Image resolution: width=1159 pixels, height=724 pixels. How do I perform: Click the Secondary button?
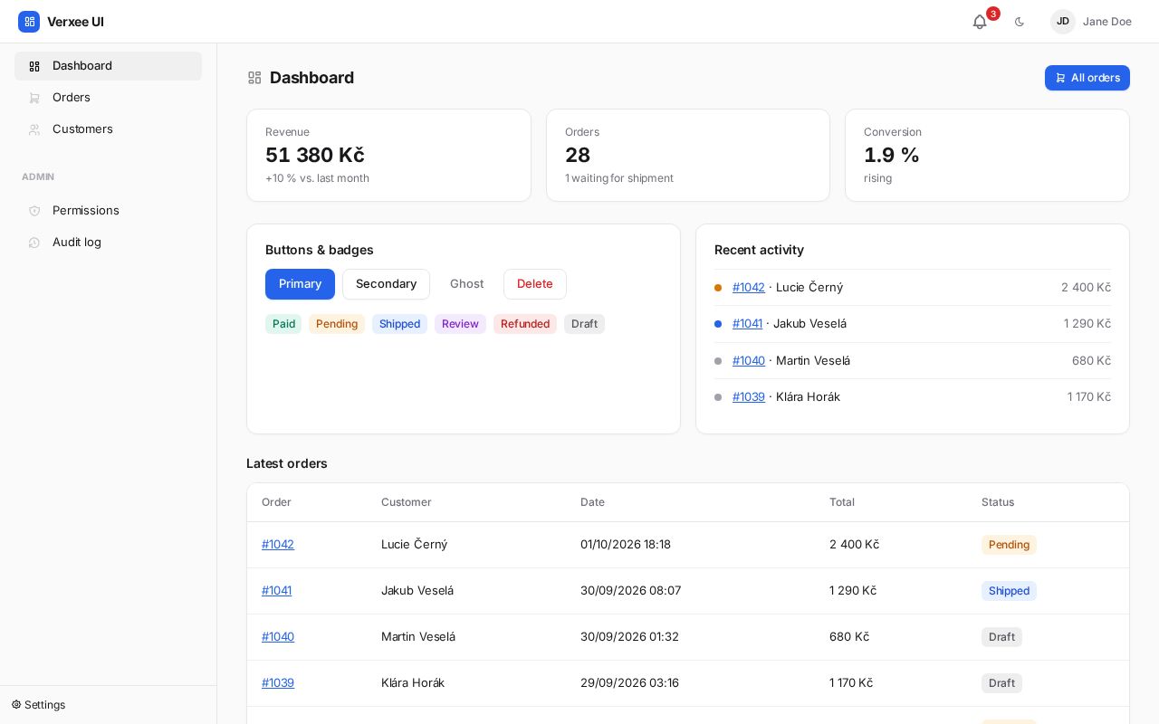(386, 284)
